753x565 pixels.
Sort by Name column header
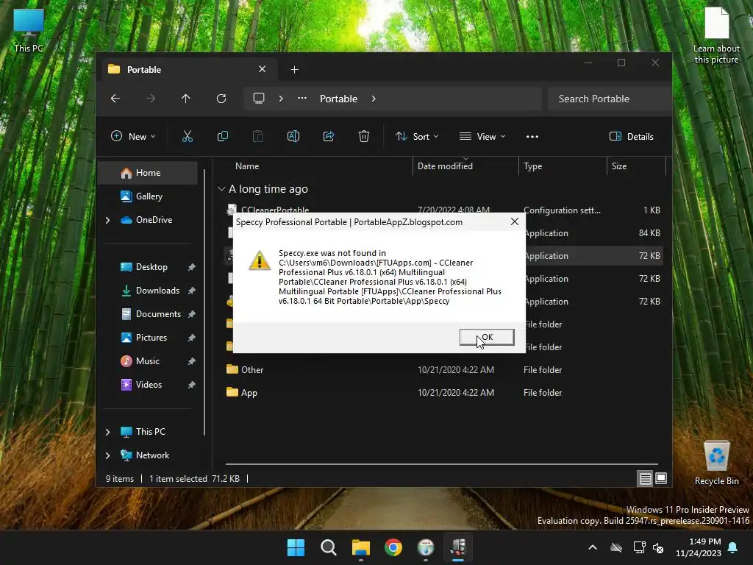[x=247, y=166]
